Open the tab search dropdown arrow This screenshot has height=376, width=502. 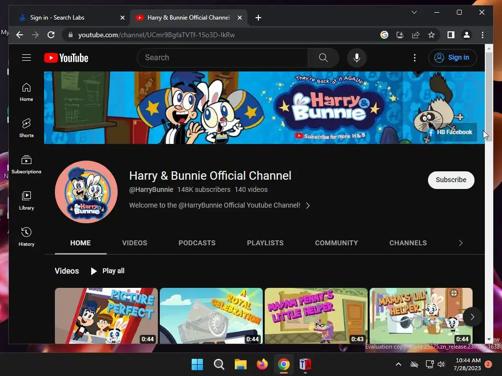click(414, 12)
